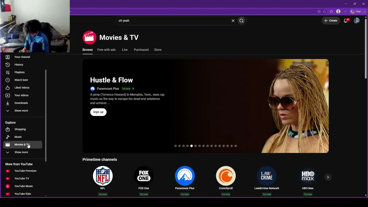The height and width of the screenshot is (207, 368).
Task: Click Try now under the Paramount Plus channel
Action: pos(185,194)
